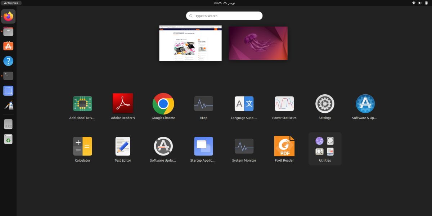
Task: Switch to the jellyfish wallpaper workspace
Action: (258, 43)
